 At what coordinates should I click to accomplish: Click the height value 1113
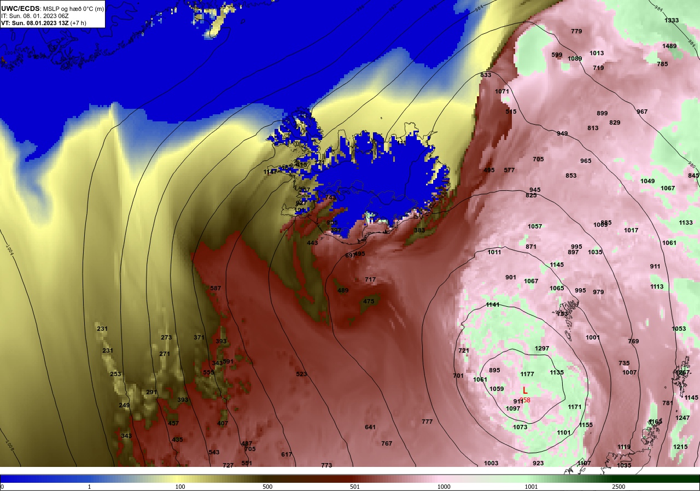click(657, 287)
